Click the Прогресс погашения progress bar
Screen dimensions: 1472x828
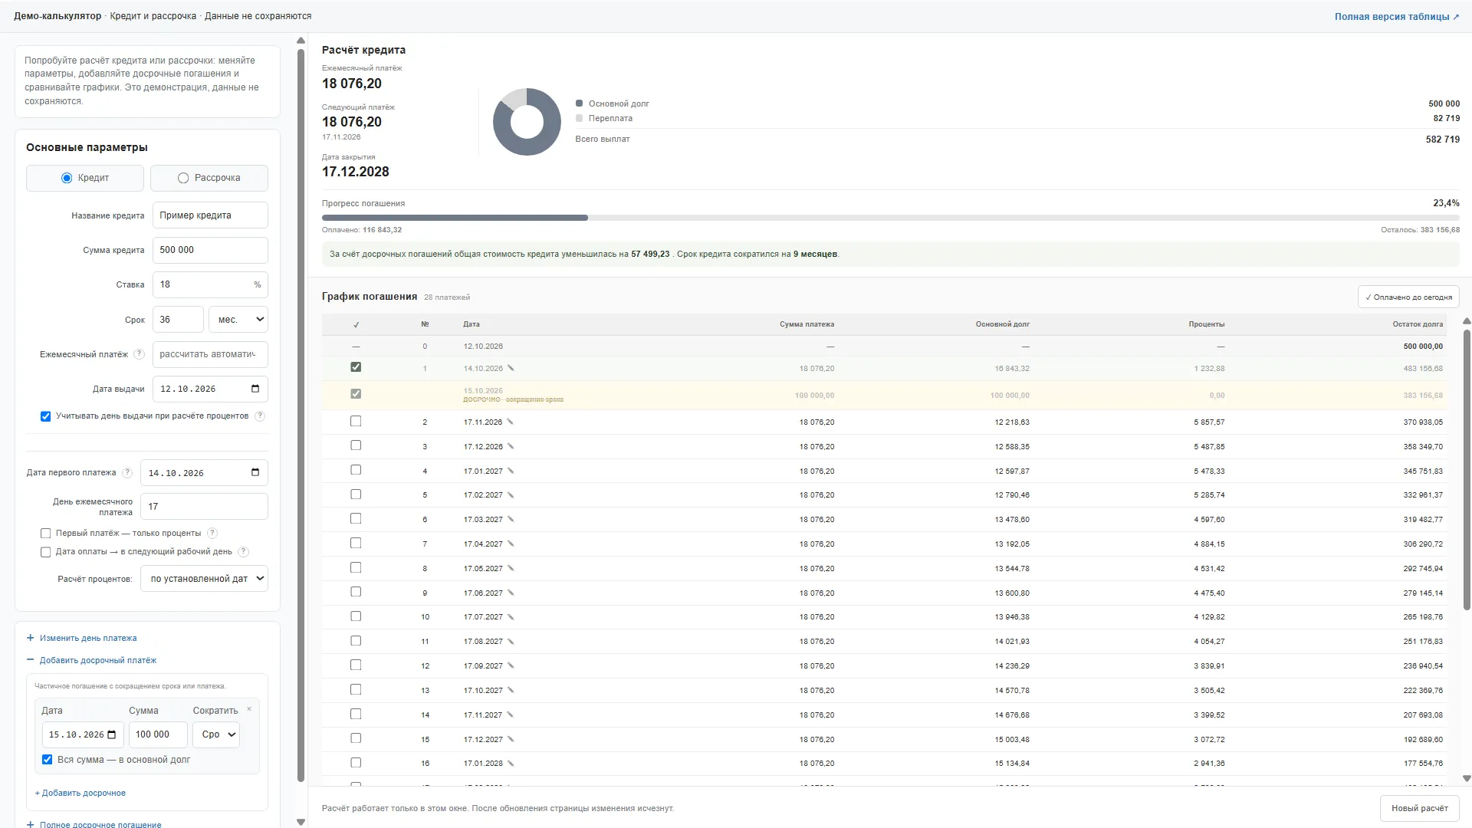click(890, 219)
